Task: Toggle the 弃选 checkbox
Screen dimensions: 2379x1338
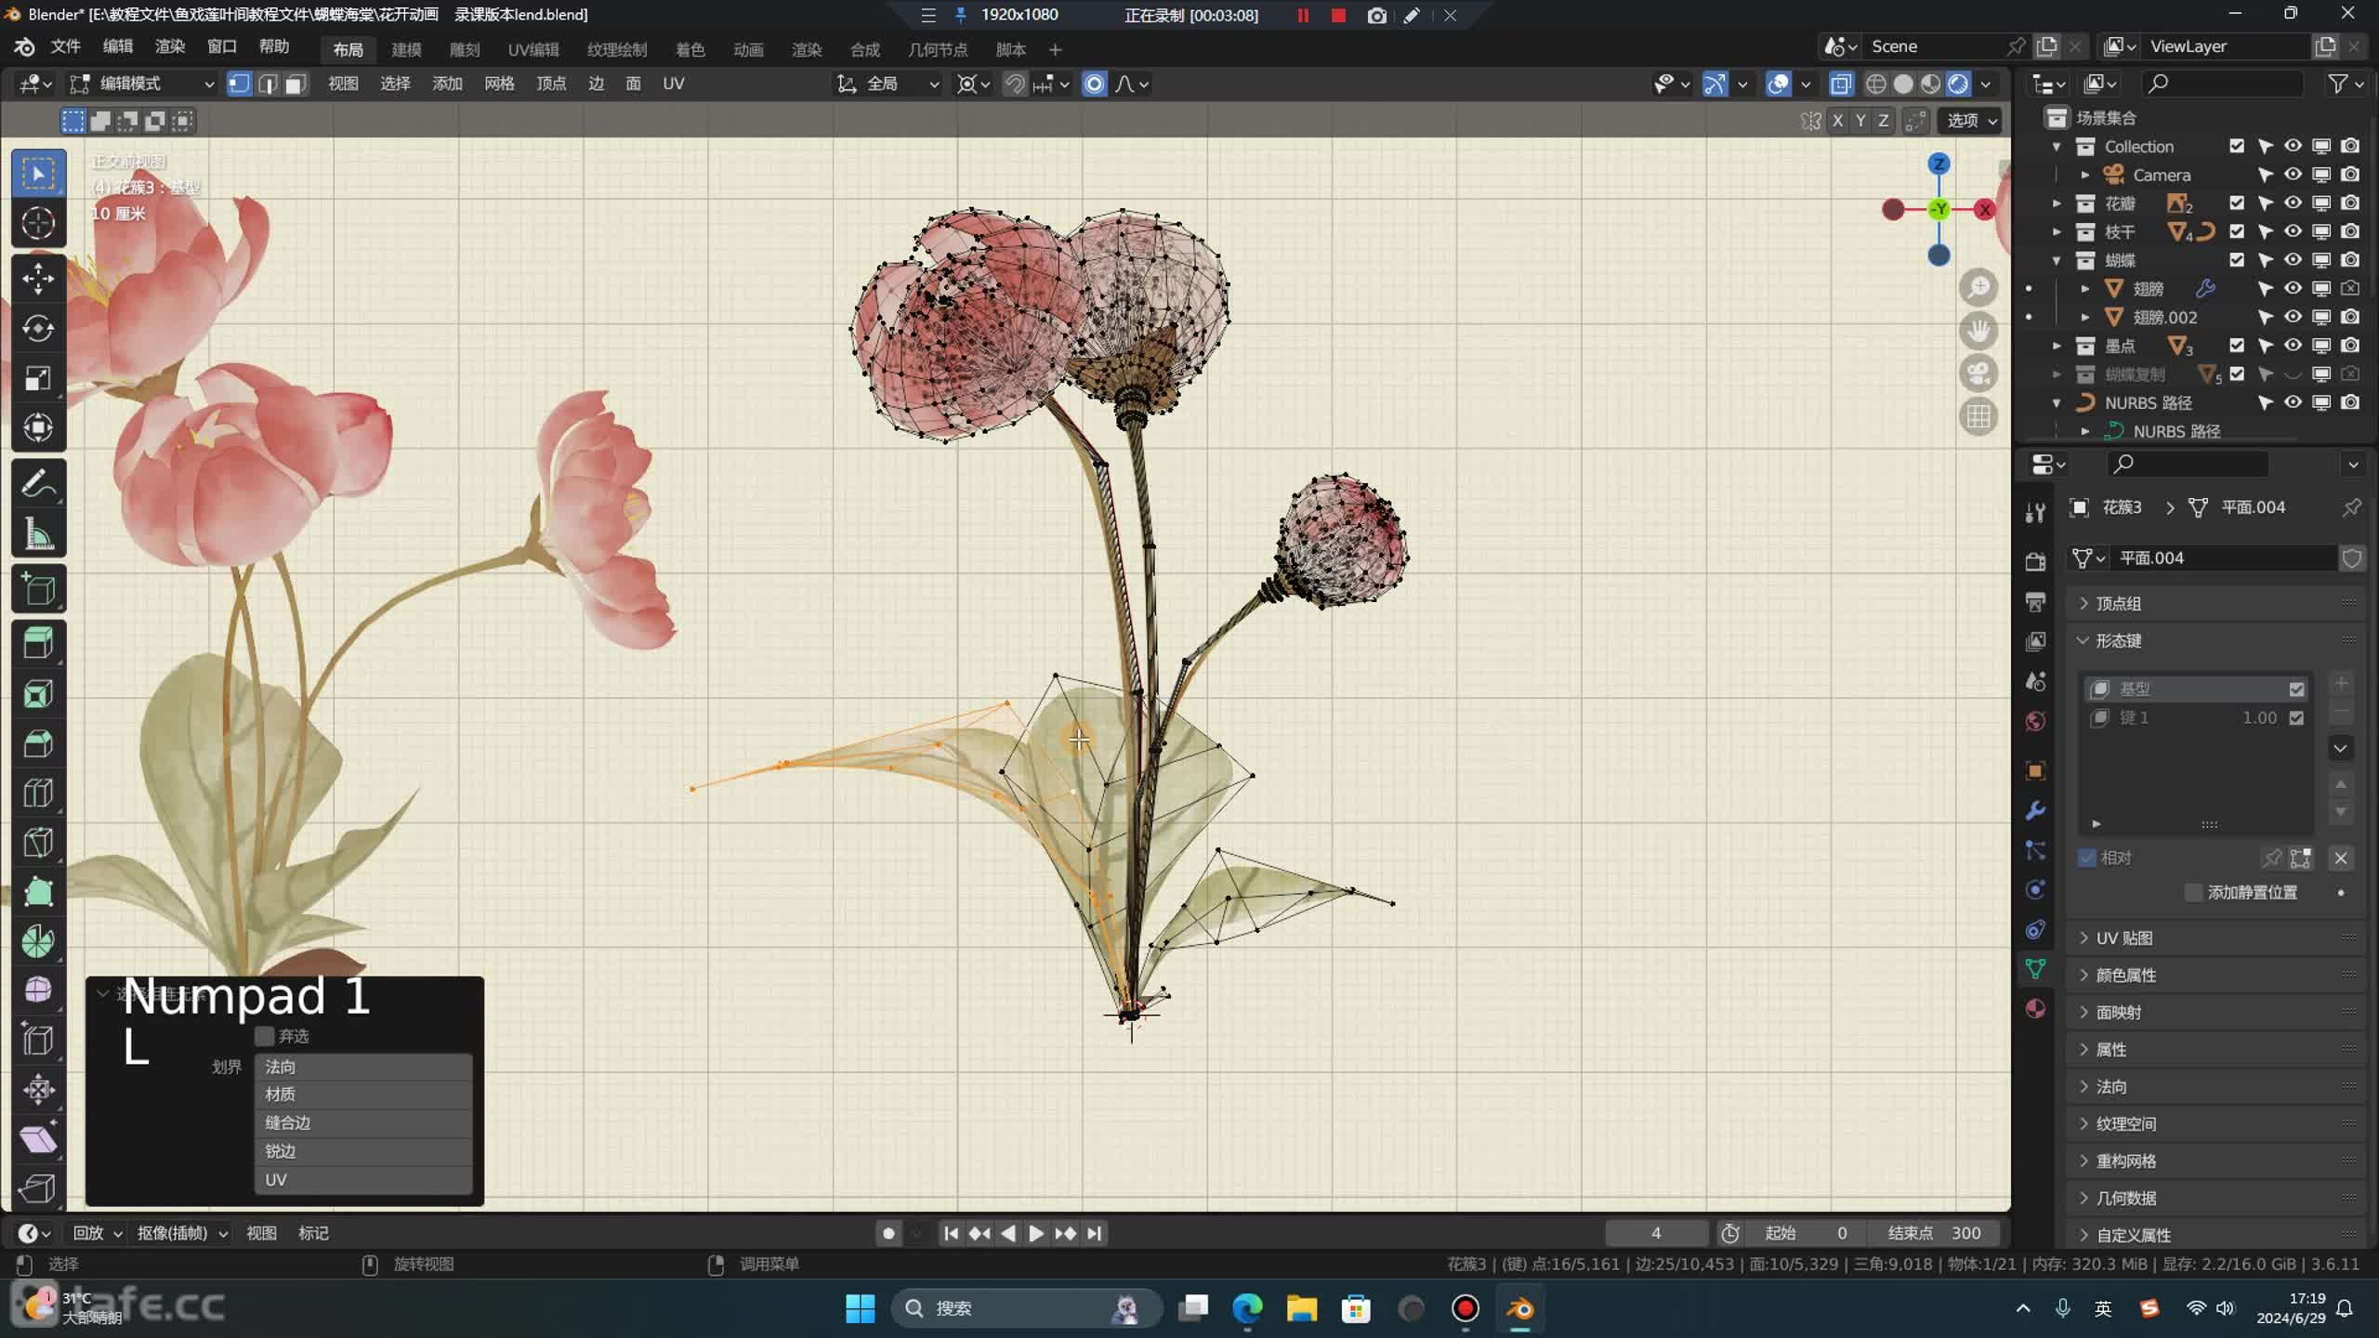Action: (265, 1036)
